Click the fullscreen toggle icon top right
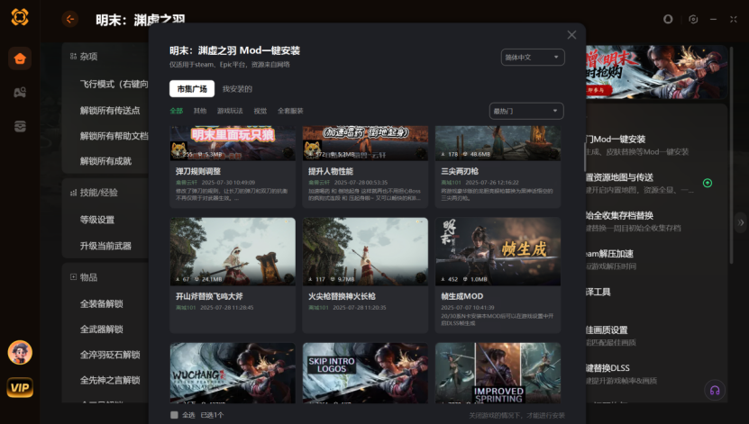Viewport: 749px width, 424px height. [x=734, y=19]
